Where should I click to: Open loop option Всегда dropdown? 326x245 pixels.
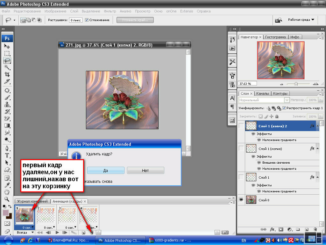coord(25,233)
